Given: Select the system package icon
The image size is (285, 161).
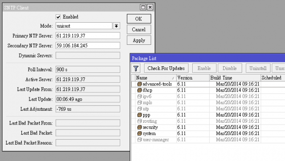Looking at the screenshot, I should pyautogui.click(x=139, y=133).
